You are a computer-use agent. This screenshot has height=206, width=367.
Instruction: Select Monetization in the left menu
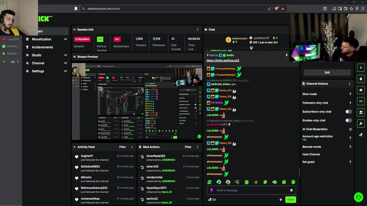coord(42,39)
